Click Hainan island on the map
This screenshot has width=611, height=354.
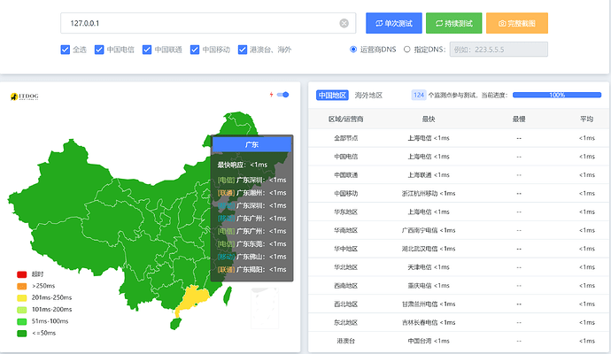click(175, 323)
